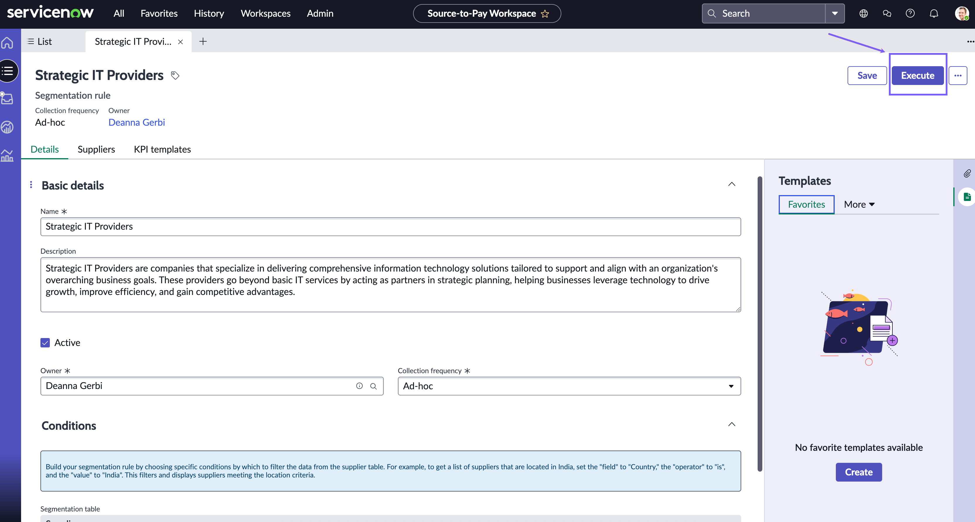Click the search magnifier icon in header
The image size is (975, 522).
[712, 14]
